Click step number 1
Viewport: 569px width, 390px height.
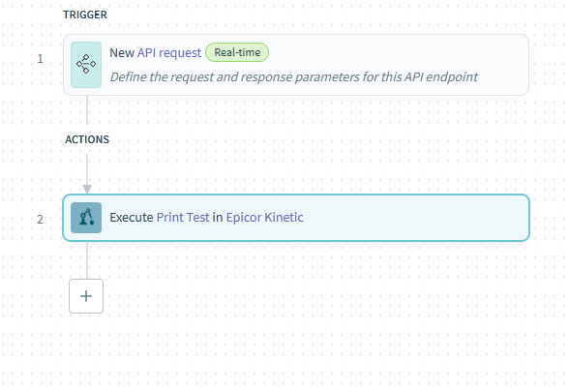pos(40,58)
